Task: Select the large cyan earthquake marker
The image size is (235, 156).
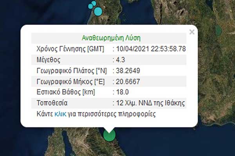Action: pos(98,11)
